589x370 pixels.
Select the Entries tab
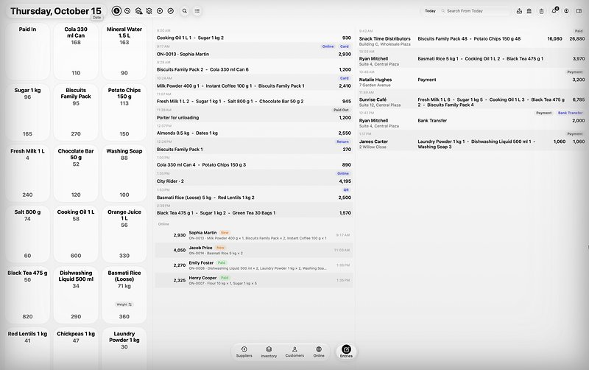pos(346,352)
